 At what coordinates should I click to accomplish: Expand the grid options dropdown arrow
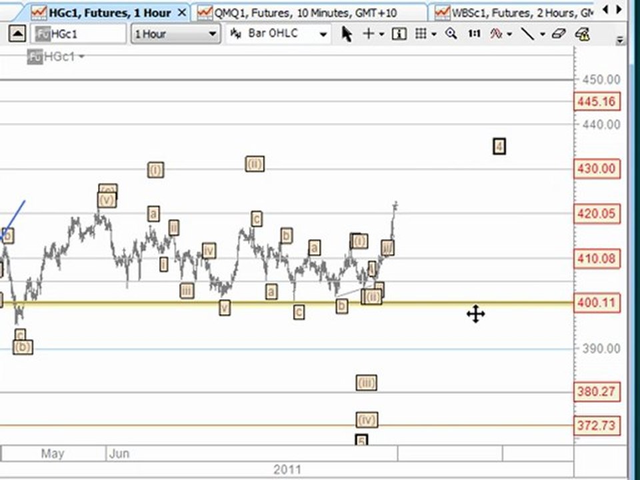point(434,34)
